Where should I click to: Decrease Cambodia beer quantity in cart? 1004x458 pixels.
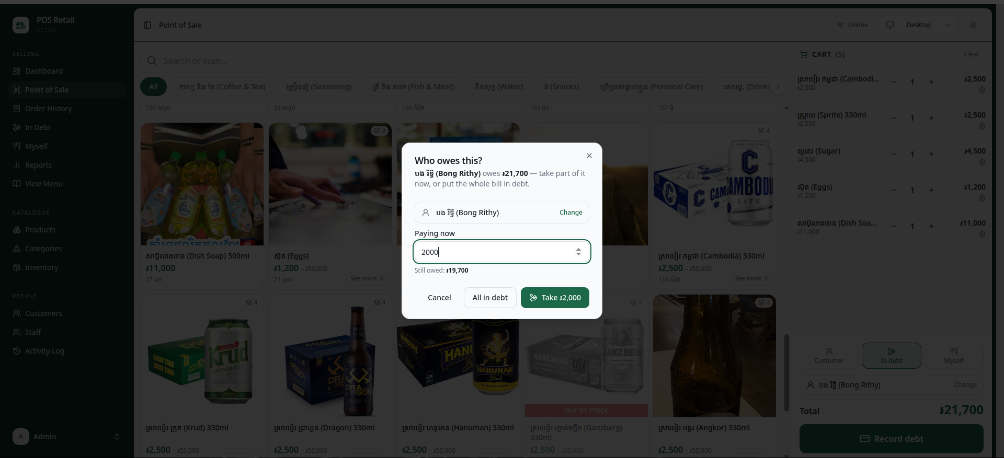(894, 82)
